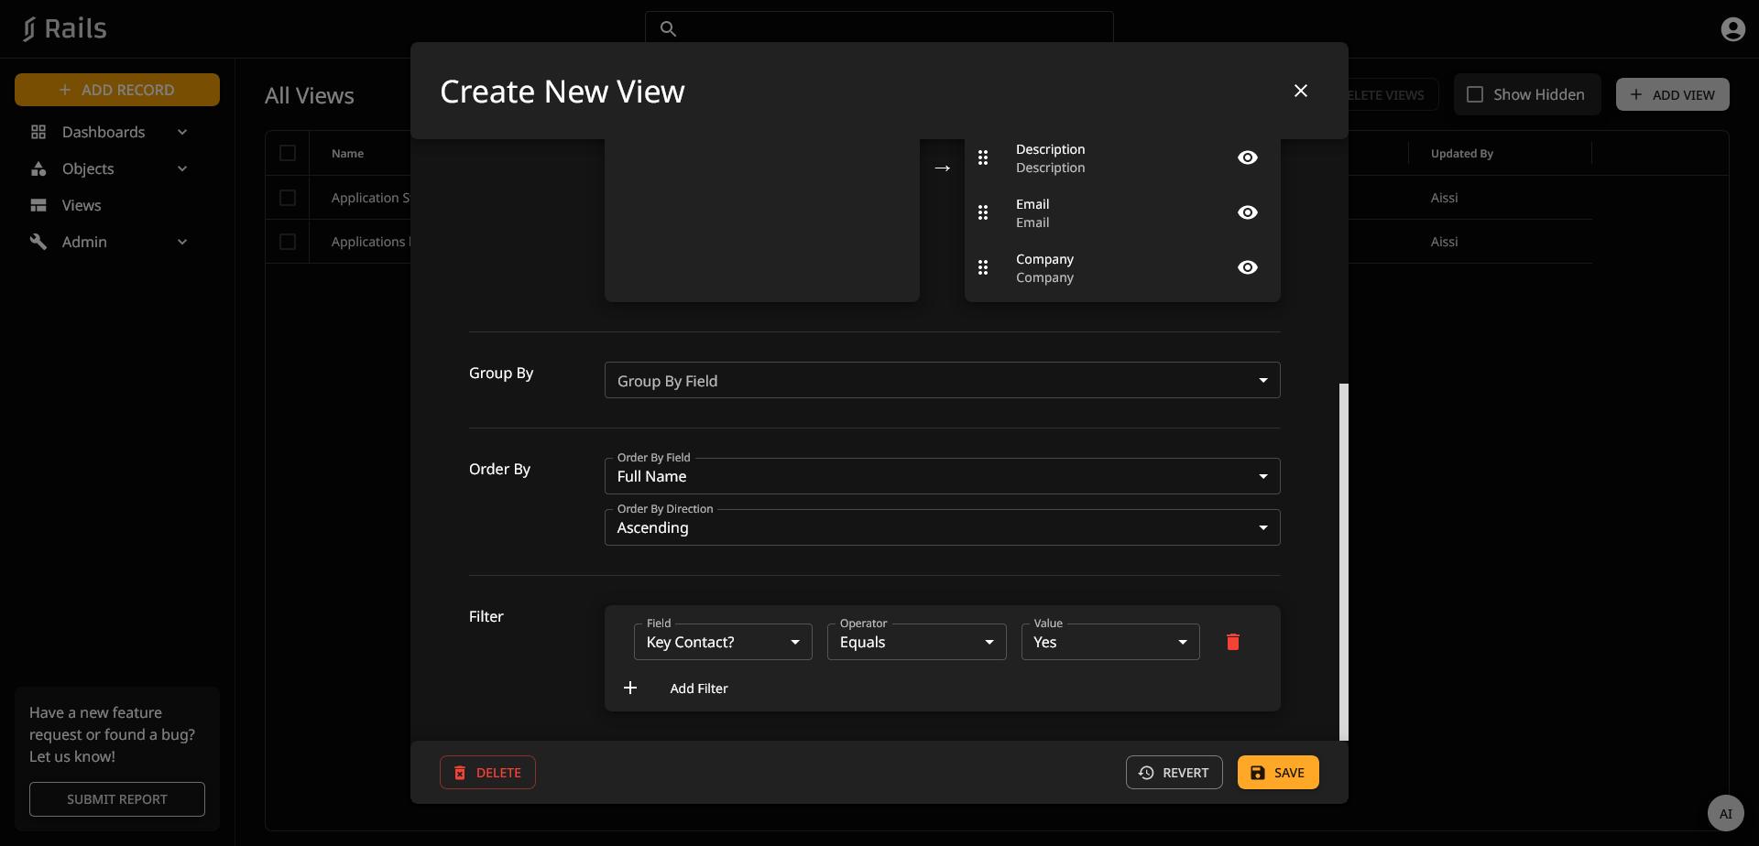Grab the drag handle for Email field
Screen dimensions: 1759x846
click(983, 212)
